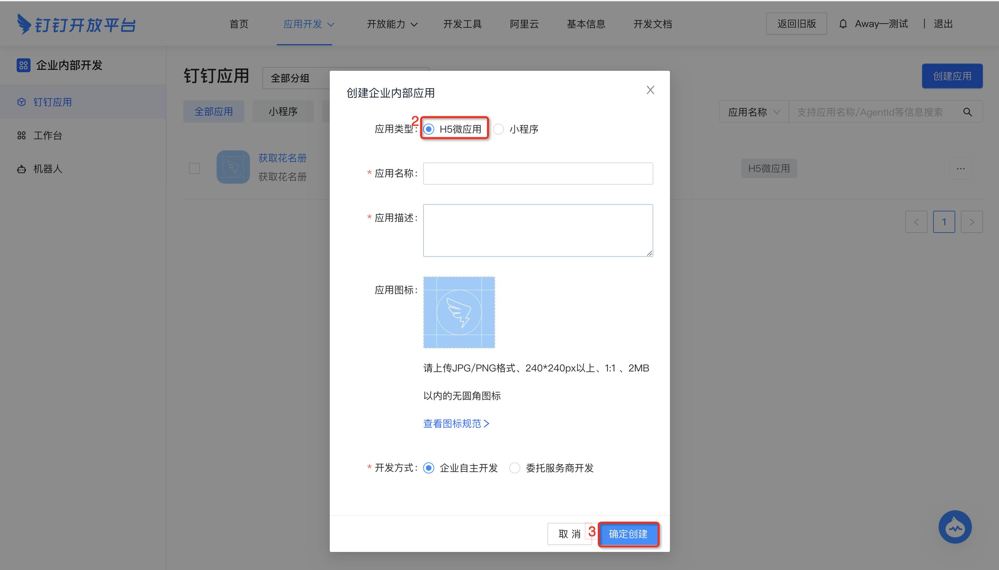
Task: Click the 获取花名册 app name link
Action: [x=282, y=158]
